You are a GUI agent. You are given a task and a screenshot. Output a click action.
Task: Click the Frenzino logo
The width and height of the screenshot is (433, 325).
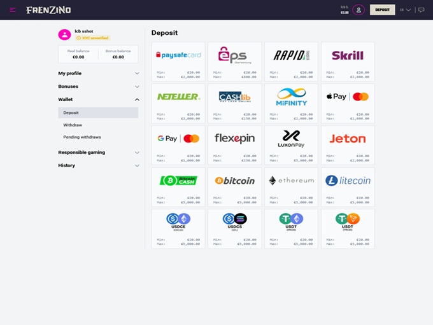pos(48,10)
